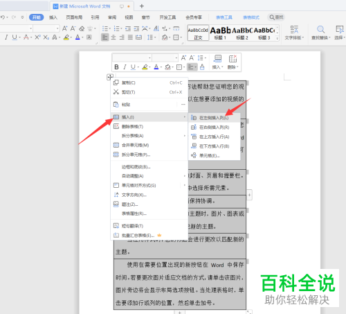Click the Numbered List icon
This screenshot has width=346, height=314.
117,28
